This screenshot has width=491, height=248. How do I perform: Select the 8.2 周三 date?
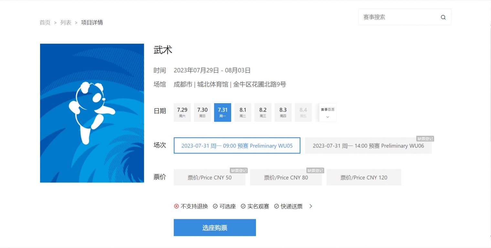263,112
